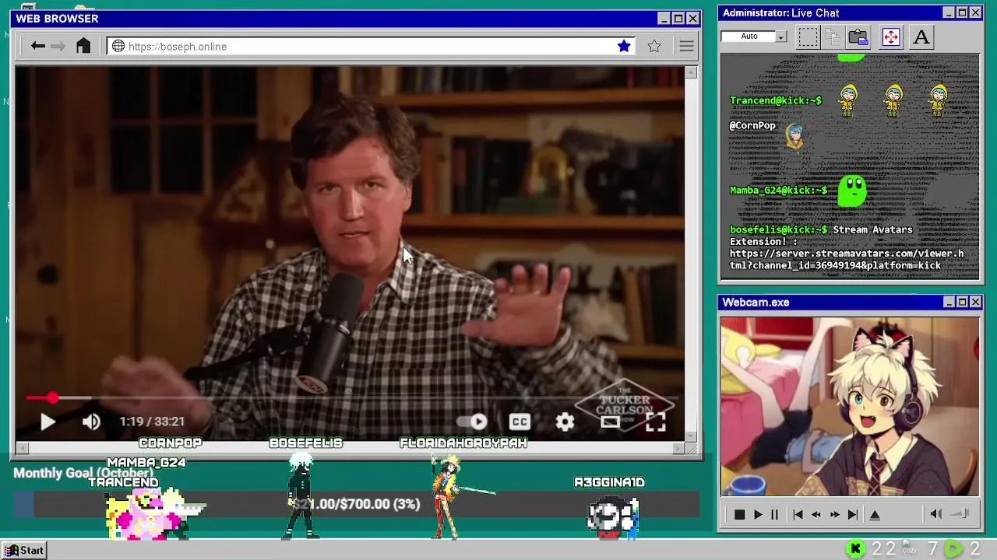Click the green Kick icon in taskbar

pyautogui.click(x=855, y=550)
